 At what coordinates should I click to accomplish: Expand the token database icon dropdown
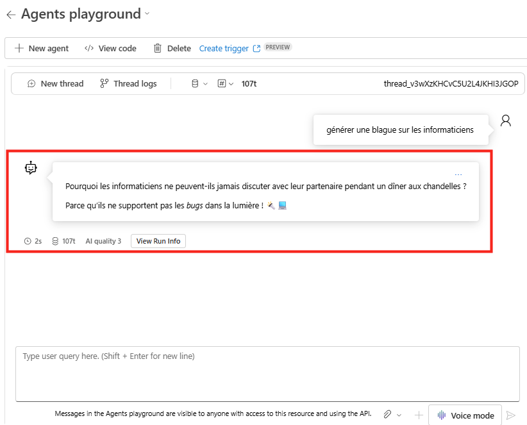pos(199,83)
